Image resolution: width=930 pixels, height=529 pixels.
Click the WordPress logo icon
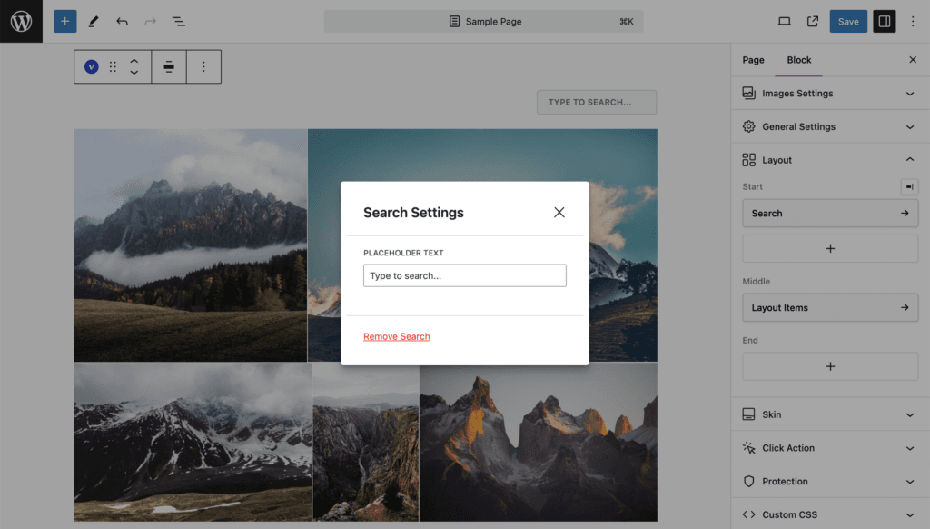pos(21,21)
